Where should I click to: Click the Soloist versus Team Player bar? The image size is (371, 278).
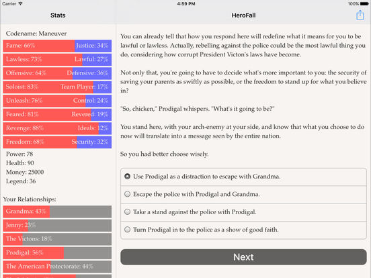(x=57, y=87)
